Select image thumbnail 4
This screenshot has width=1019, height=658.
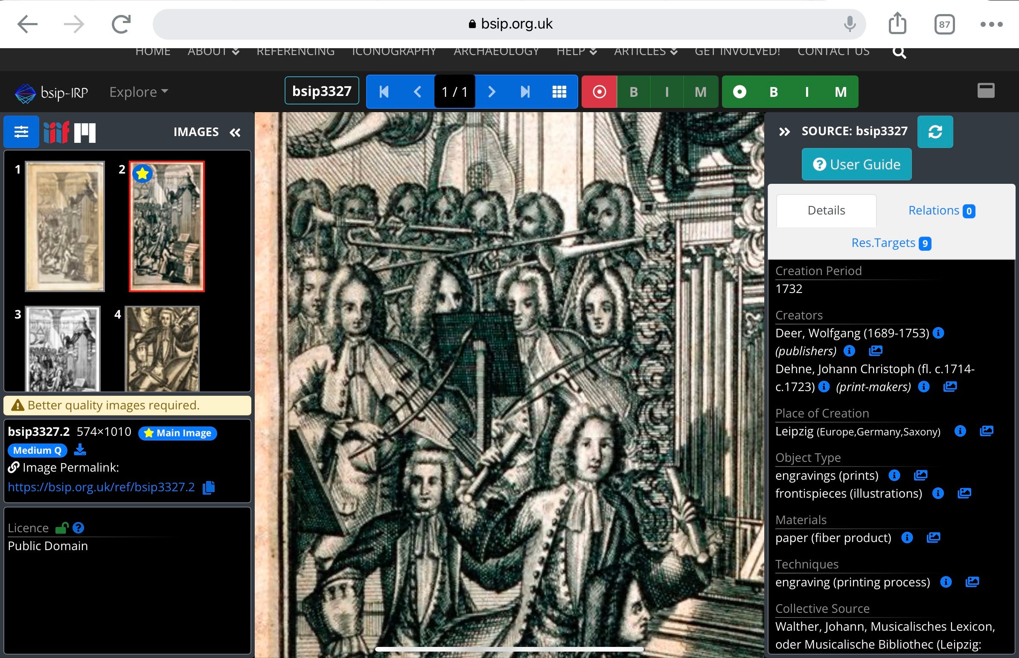click(162, 348)
